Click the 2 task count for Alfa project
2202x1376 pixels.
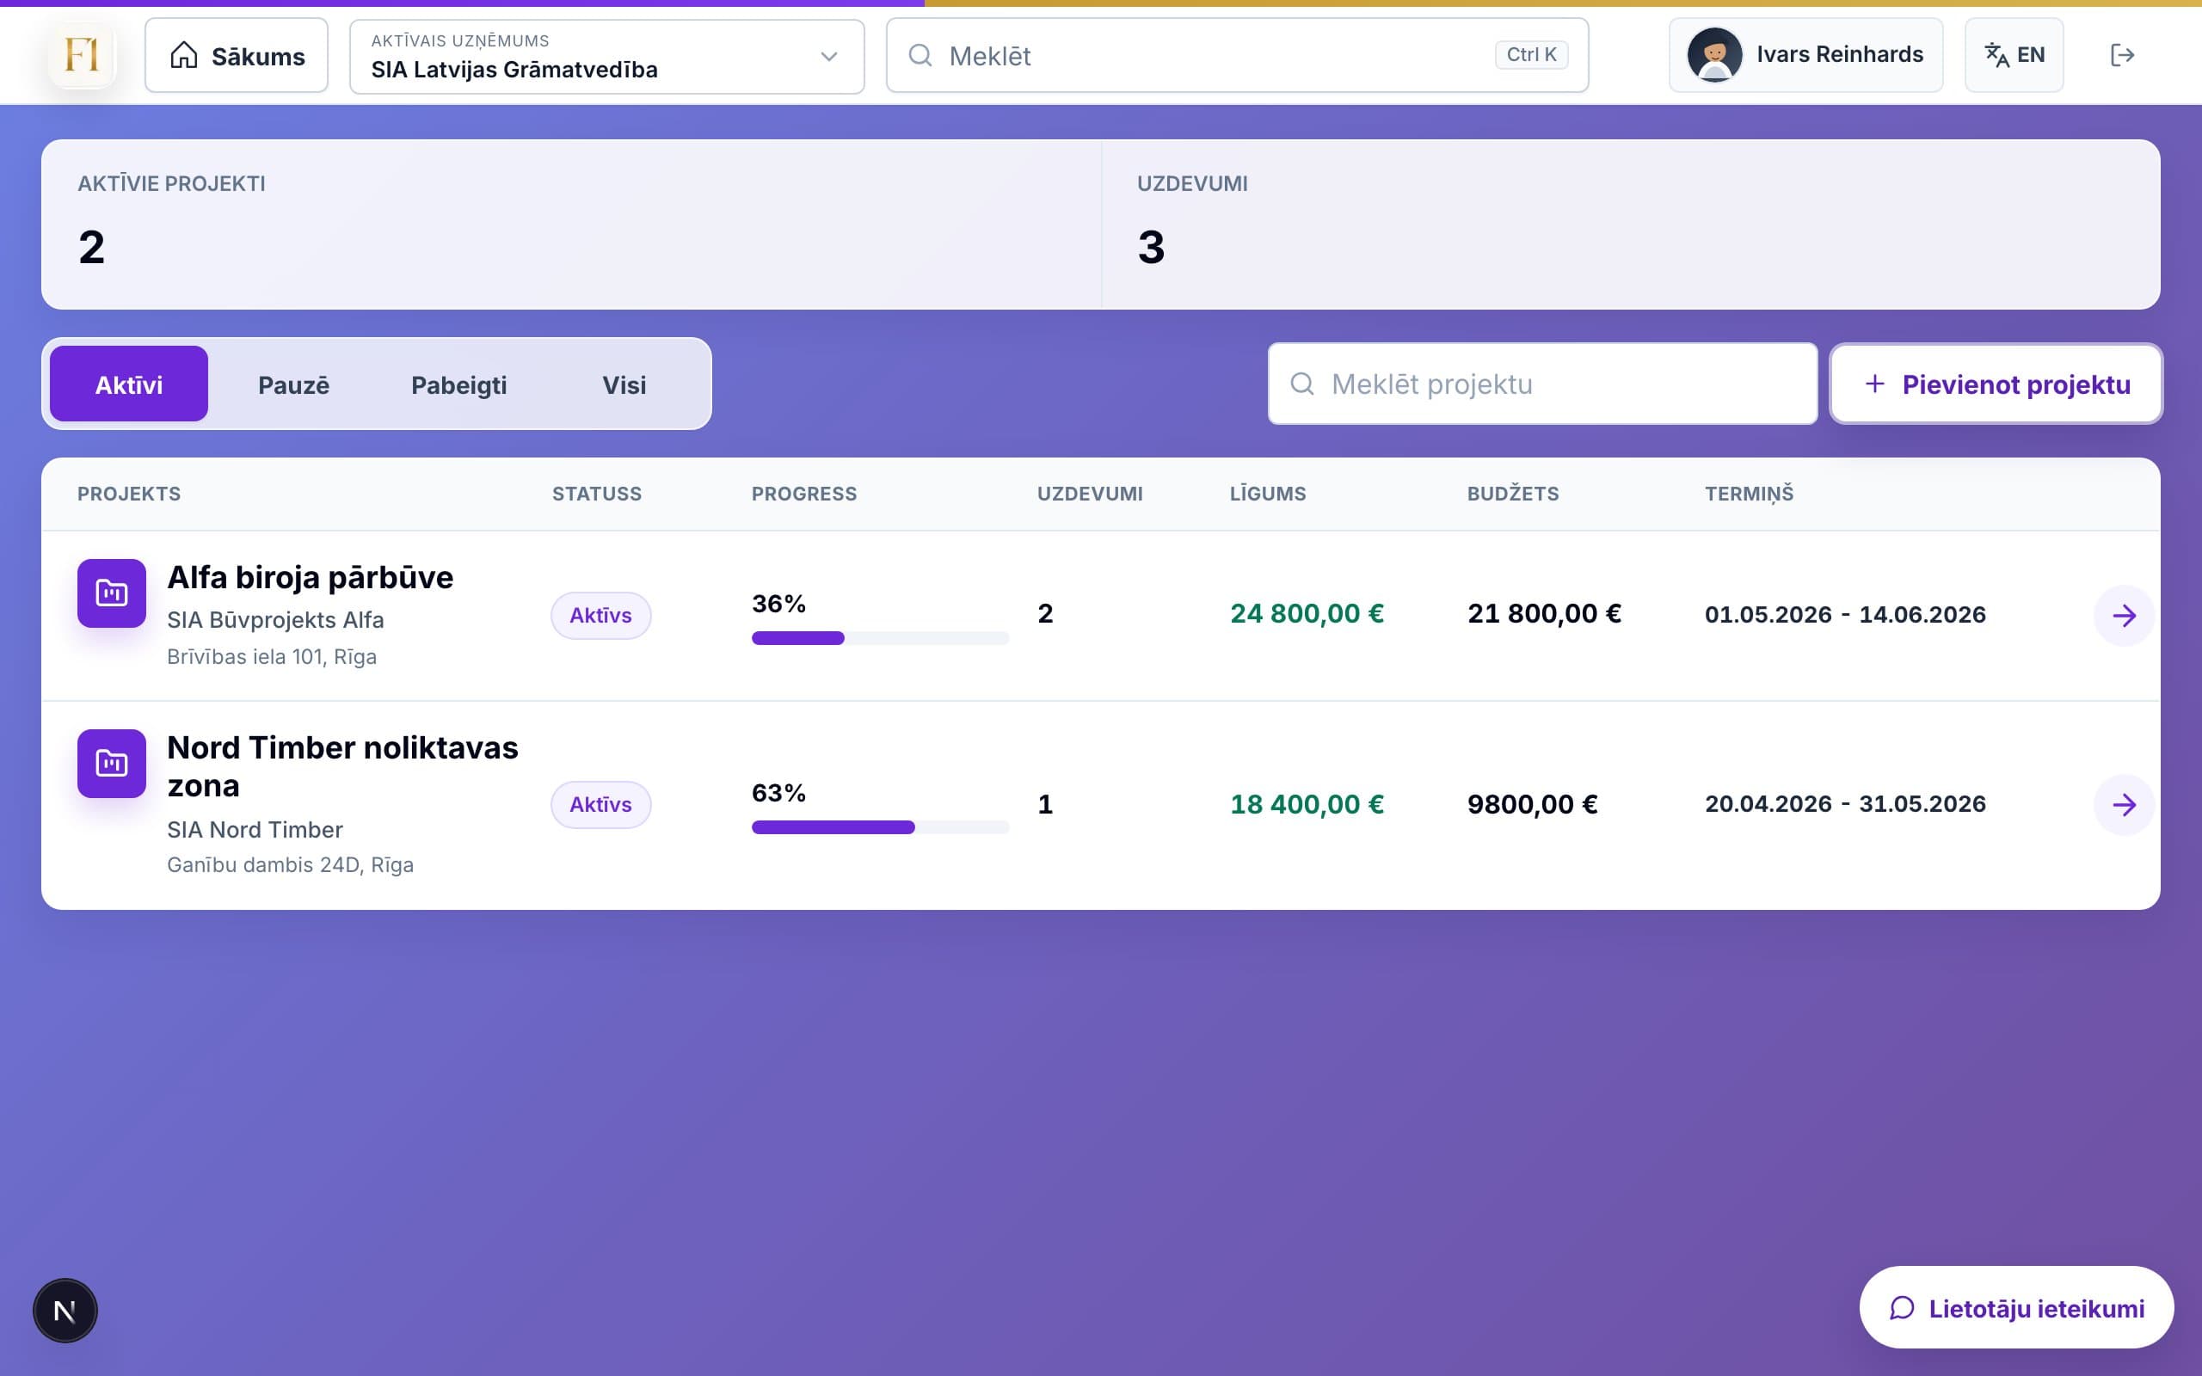click(x=1045, y=614)
